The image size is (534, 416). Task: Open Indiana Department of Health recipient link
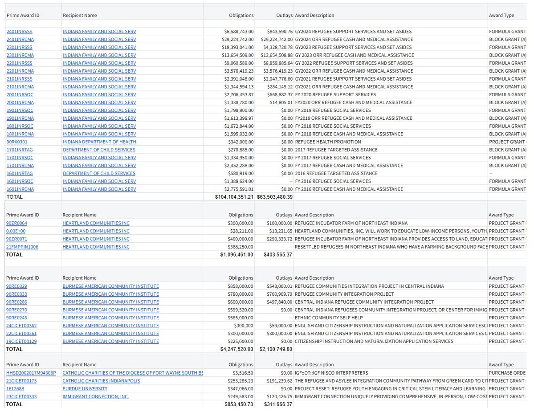tap(99, 142)
